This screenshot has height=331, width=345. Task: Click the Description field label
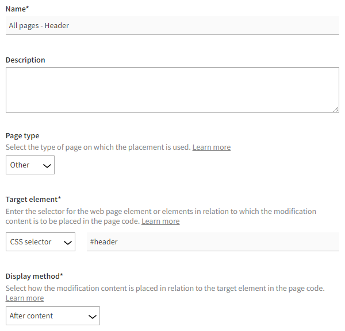(25, 60)
